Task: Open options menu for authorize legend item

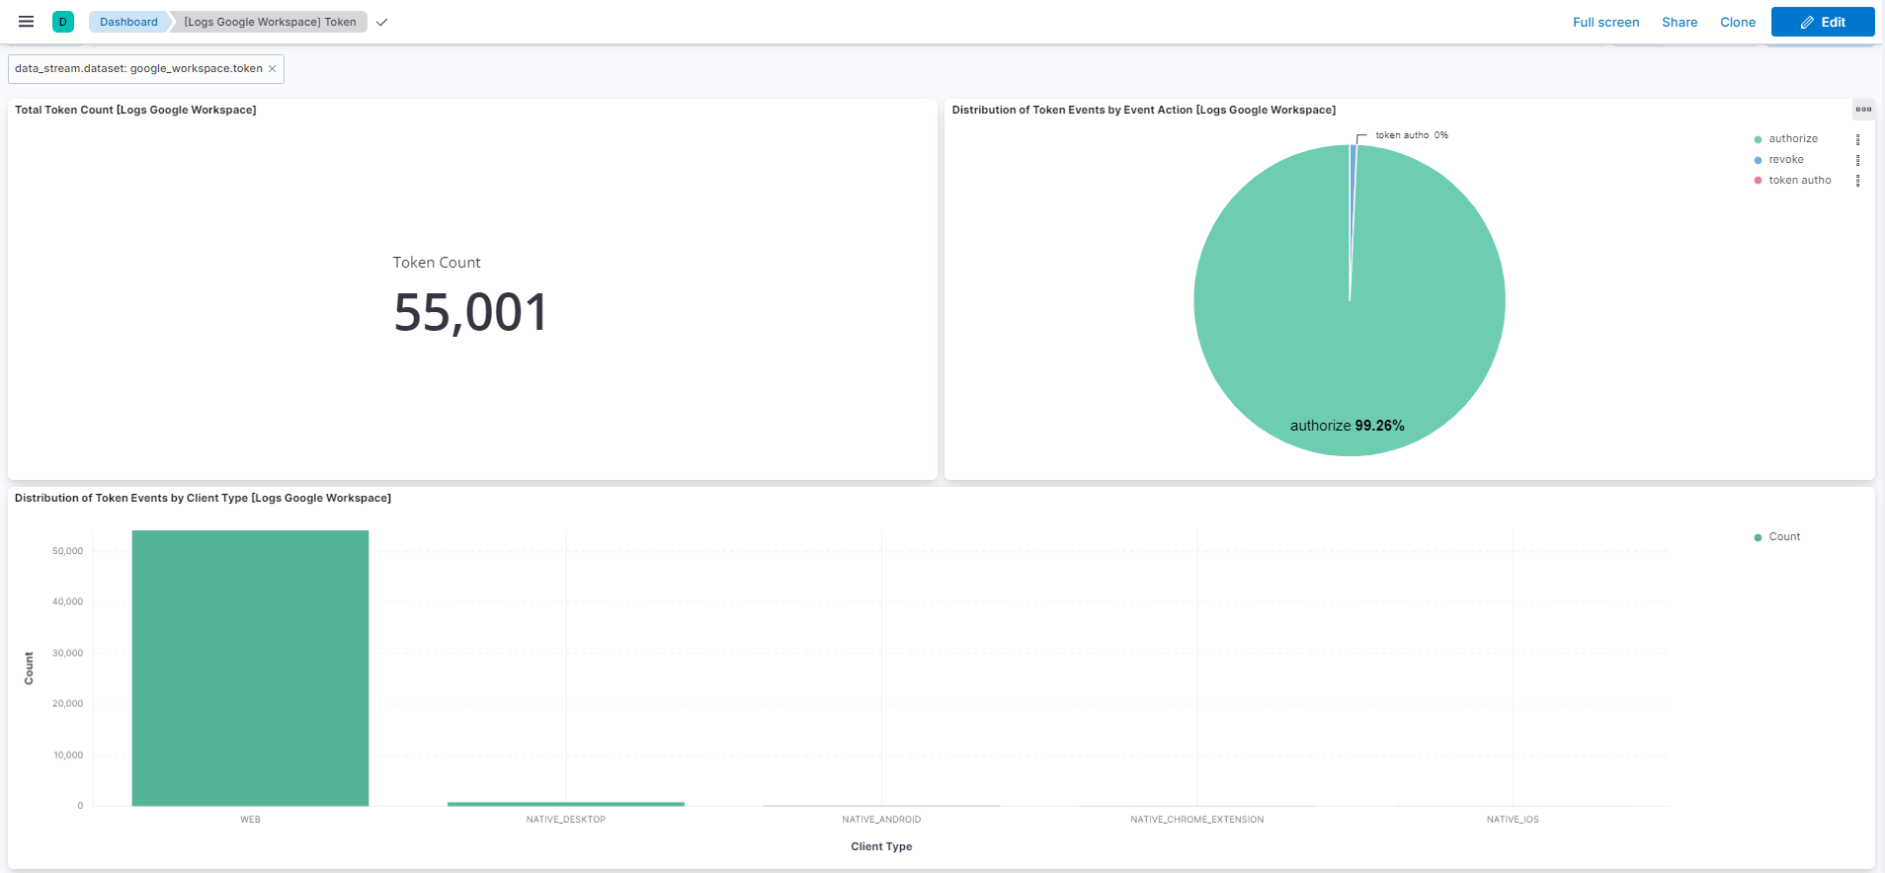Action: 1857,139
